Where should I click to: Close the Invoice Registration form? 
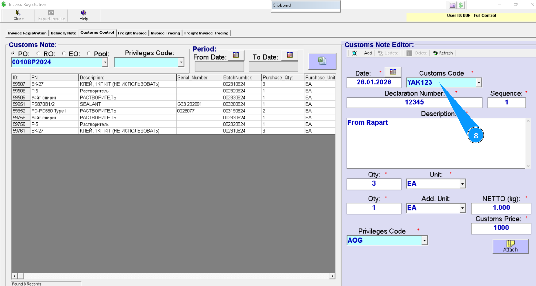(18, 15)
